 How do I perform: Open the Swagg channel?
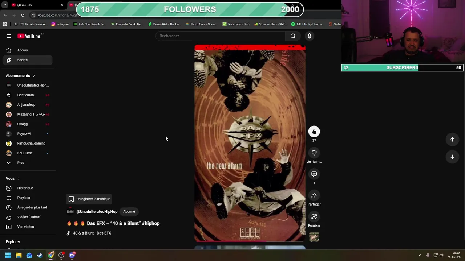click(28, 124)
